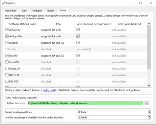Enable the PlutoSDR device checkbox
This screenshot has width=156, height=125.
click(x=7, y=69)
